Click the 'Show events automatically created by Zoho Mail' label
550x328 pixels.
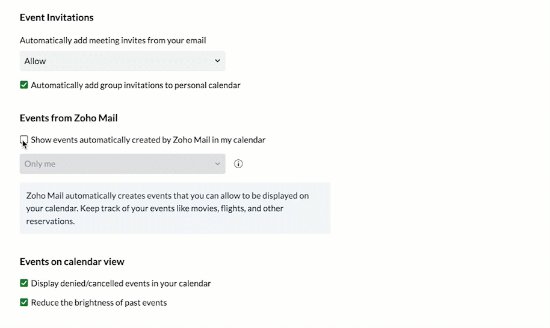coord(148,140)
